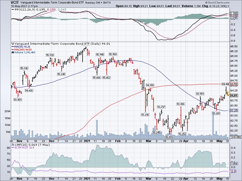Click the Chg -0.13 (-0.14%) value

(x=214, y=6)
